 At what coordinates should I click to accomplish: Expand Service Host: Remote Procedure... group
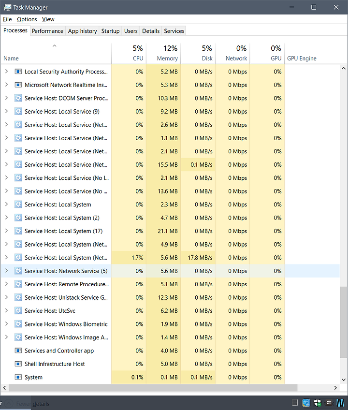click(x=7, y=284)
